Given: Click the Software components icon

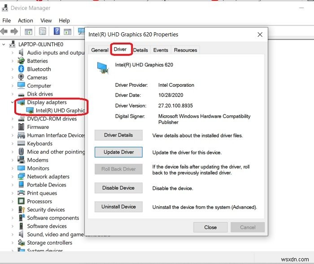Looking at the screenshot, I should (22, 217).
